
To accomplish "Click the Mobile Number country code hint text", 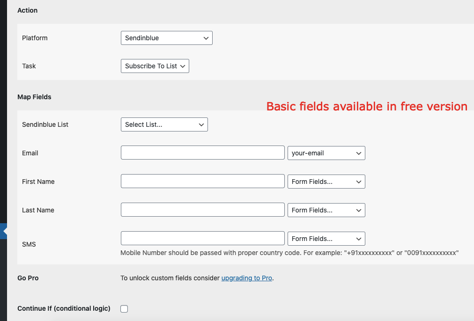I will (x=289, y=253).
